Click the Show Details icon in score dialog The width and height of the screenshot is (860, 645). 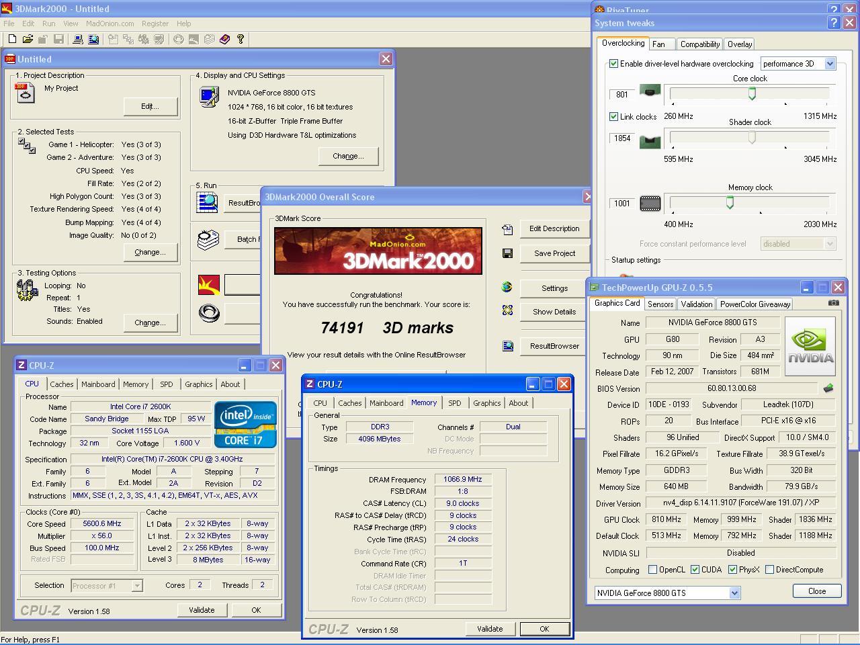tap(507, 310)
